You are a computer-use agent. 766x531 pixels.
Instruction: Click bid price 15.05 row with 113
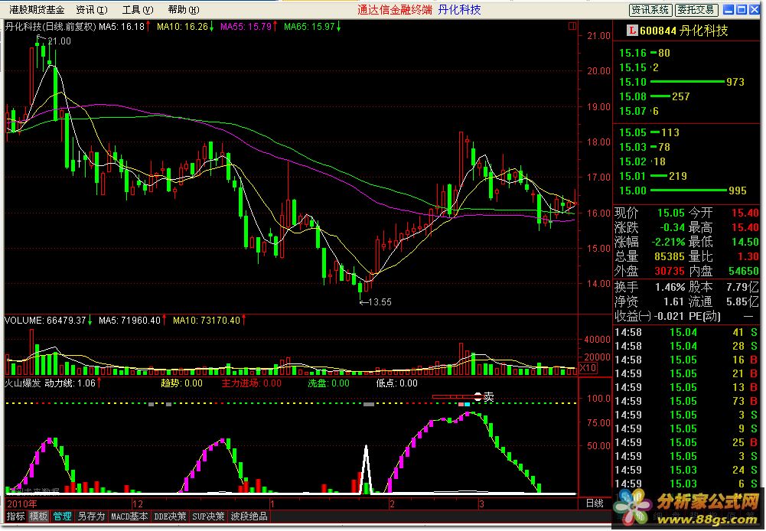pyautogui.click(x=649, y=132)
